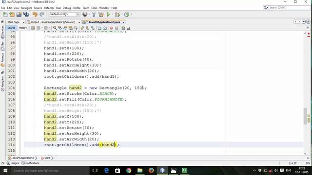
Task: Click the Comment icon in editor toolbar
Action: 123,28
